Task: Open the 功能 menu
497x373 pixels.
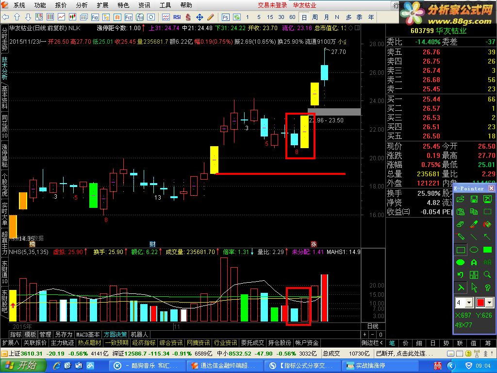Action: click(x=40, y=5)
